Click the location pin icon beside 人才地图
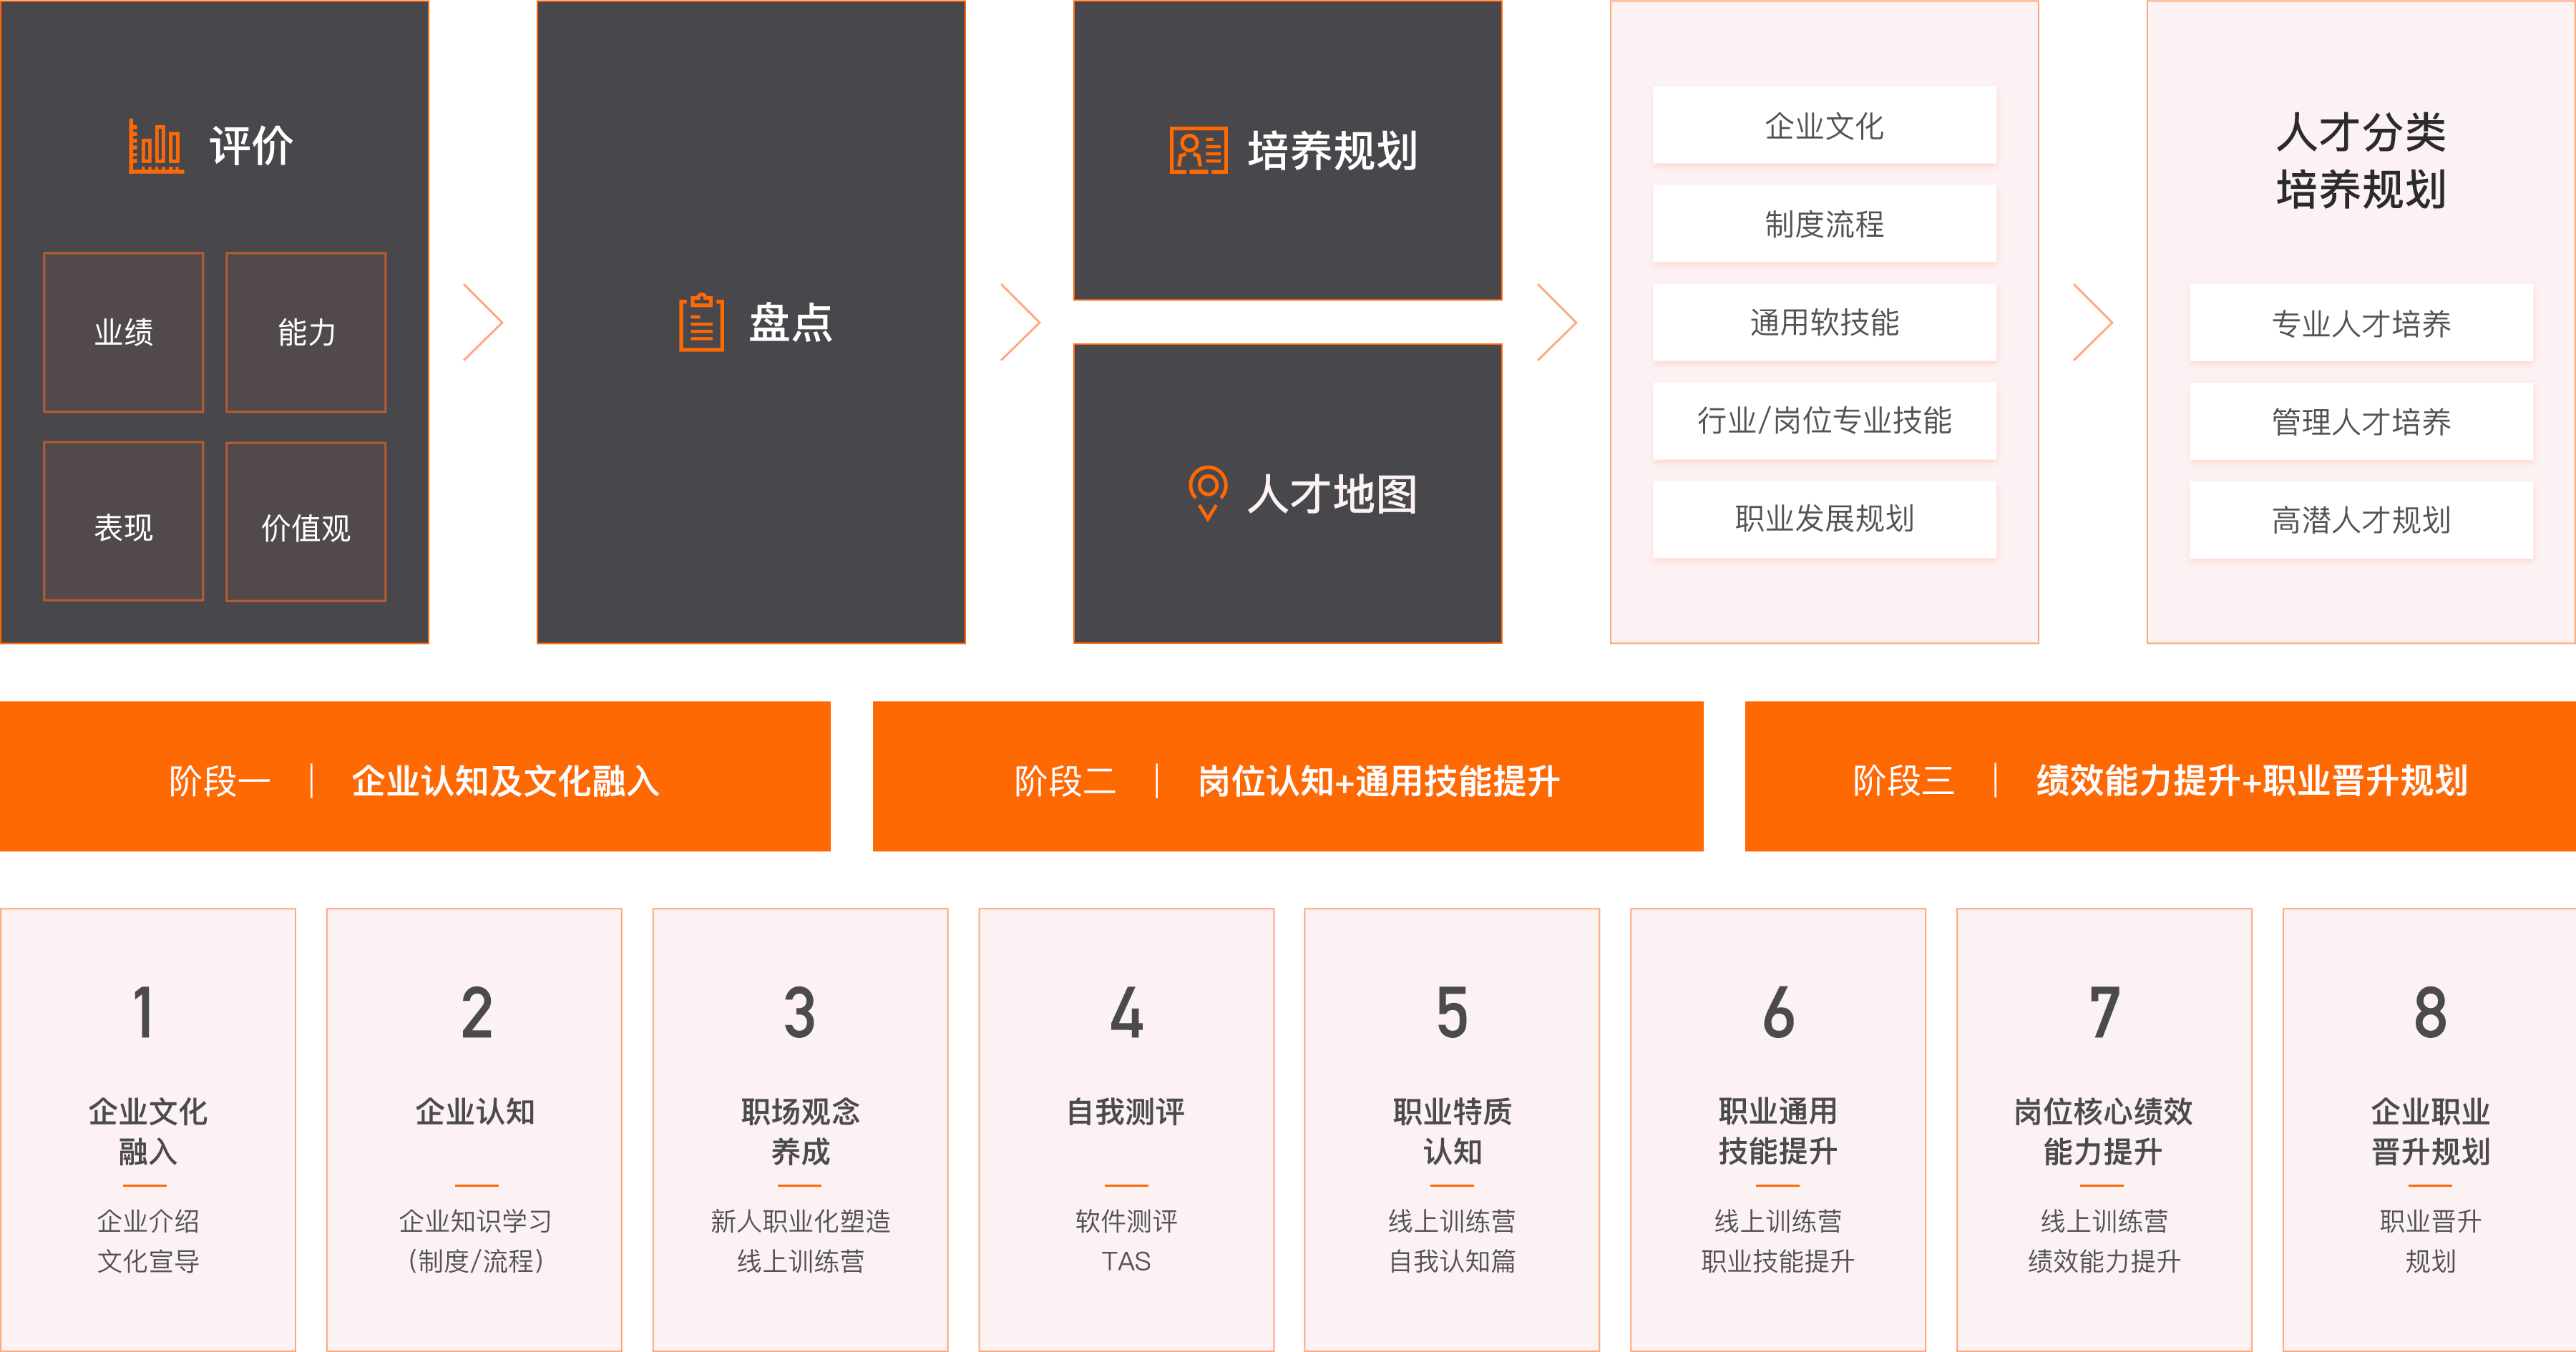This screenshot has height=1352, width=2576. [x=1207, y=492]
